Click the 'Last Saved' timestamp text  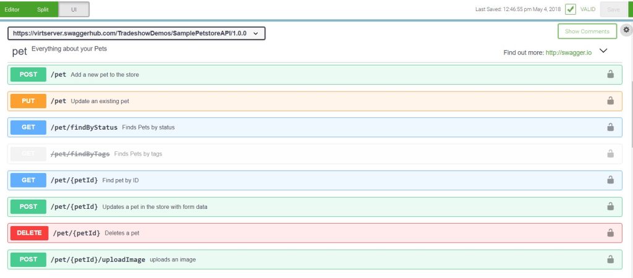click(518, 9)
